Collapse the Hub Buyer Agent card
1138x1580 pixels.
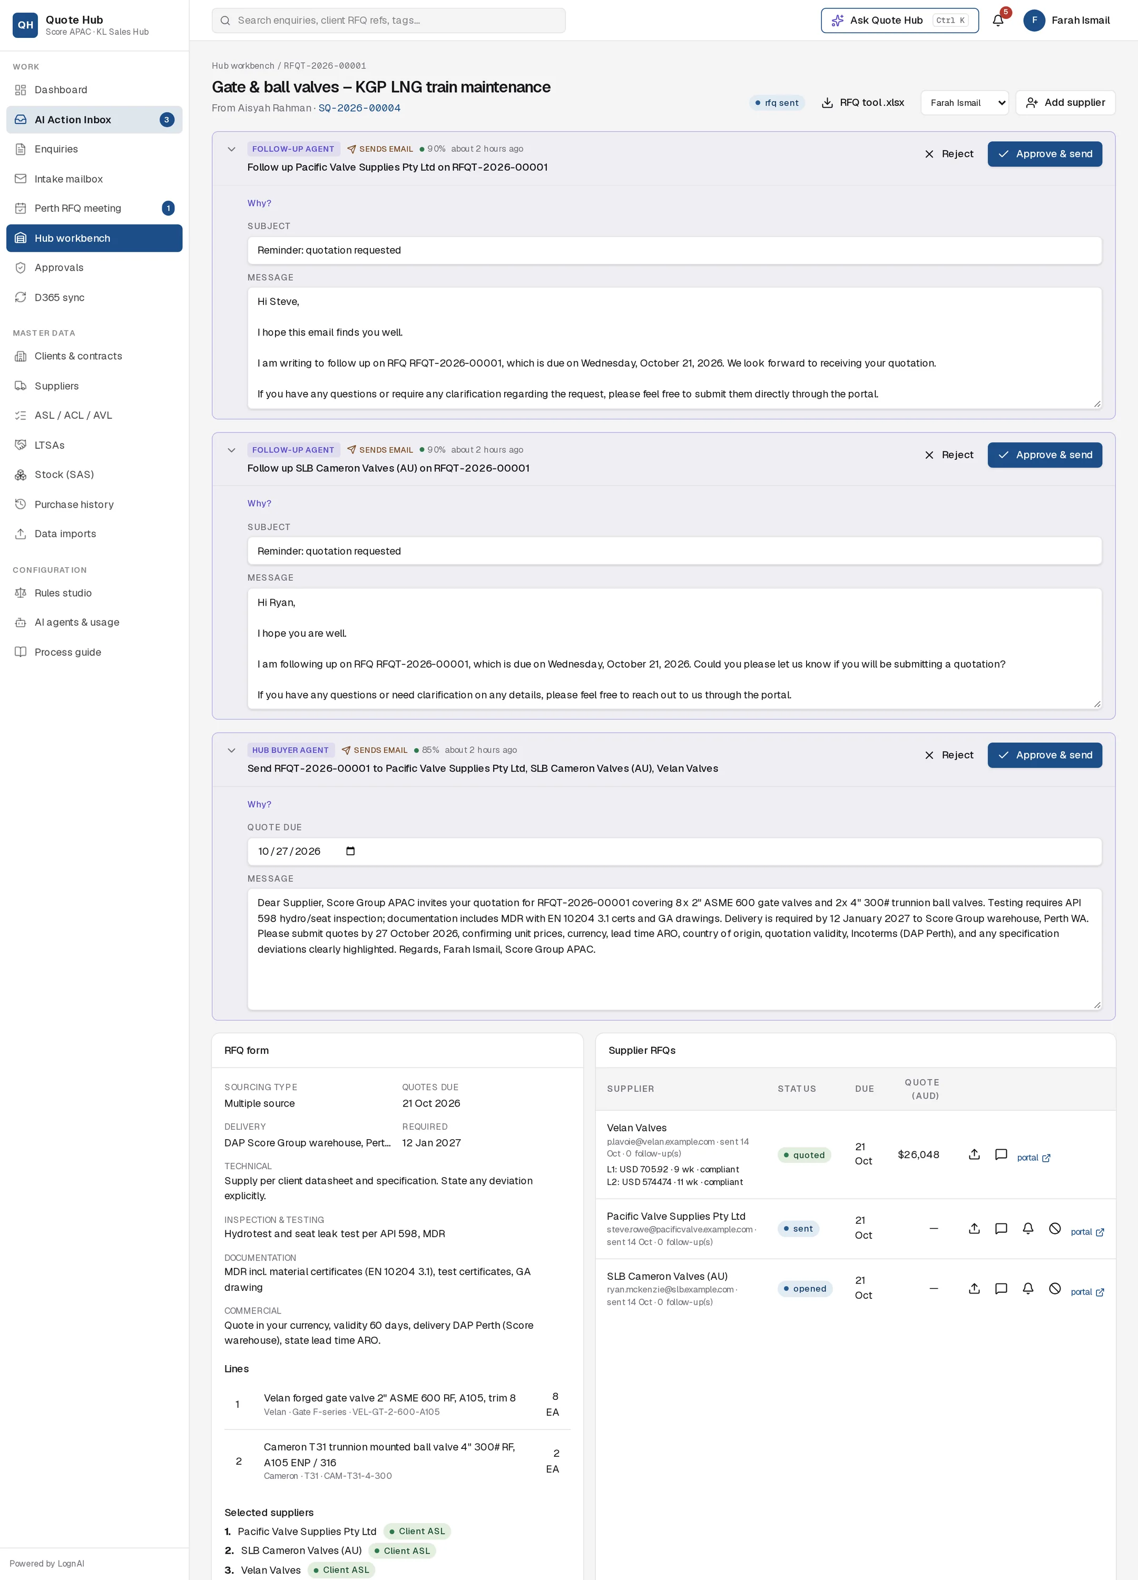[231, 750]
